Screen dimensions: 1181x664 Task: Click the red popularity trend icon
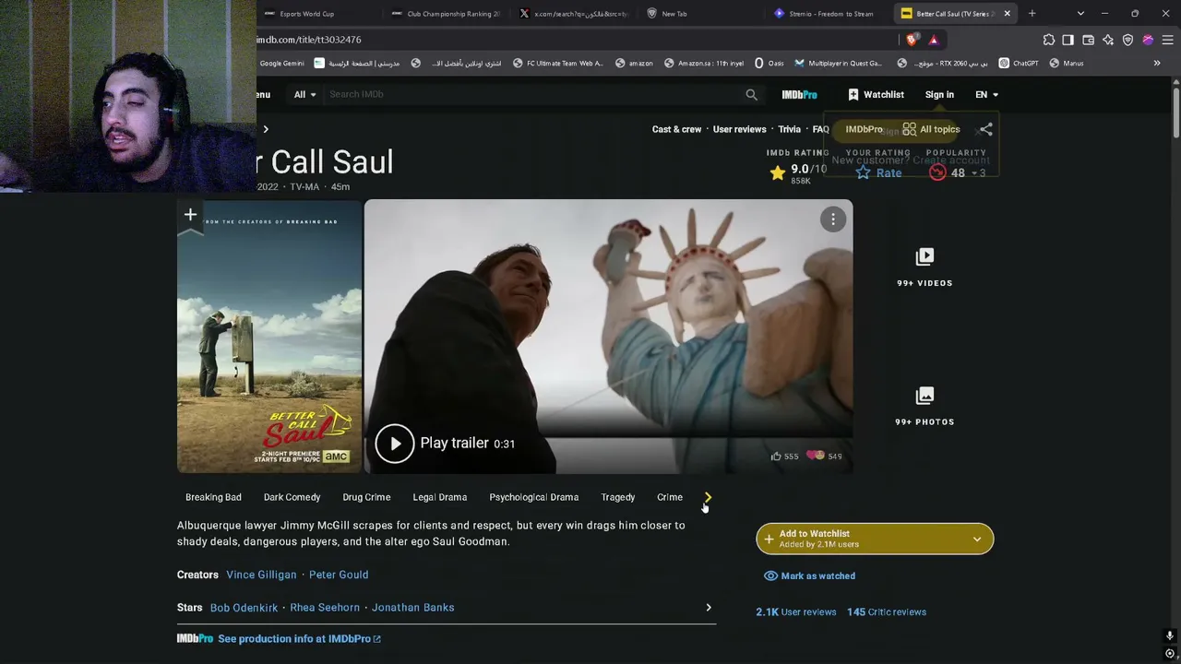[x=937, y=172]
